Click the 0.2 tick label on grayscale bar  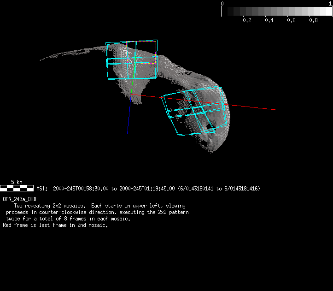coord(246,20)
